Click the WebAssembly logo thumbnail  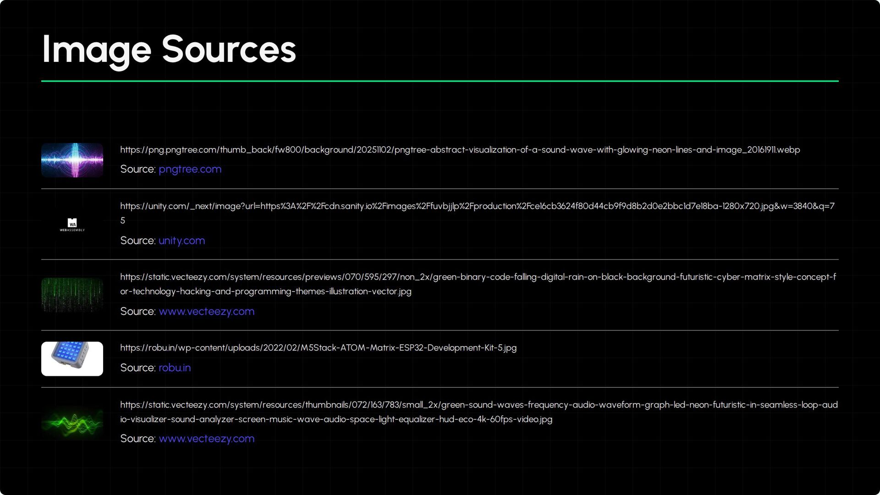pyautogui.click(x=72, y=225)
